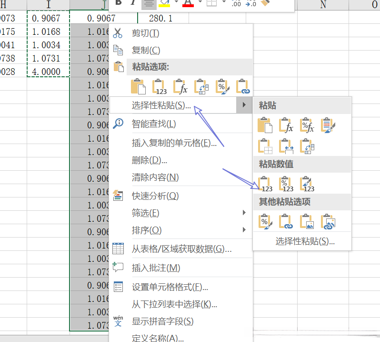
Task: Expand 选择性粘贴(S) submenu arrow
Action: pyautogui.click(x=244, y=105)
